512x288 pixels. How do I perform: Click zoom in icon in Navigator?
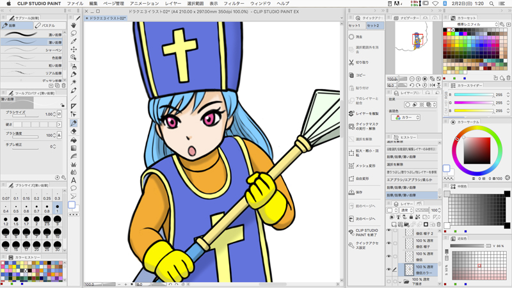[x=419, y=79]
